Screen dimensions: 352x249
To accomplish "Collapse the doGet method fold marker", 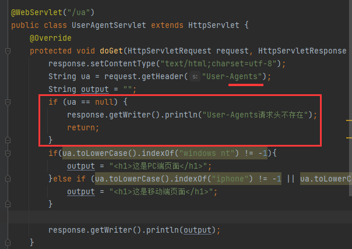I will click(x=8, y=51).
